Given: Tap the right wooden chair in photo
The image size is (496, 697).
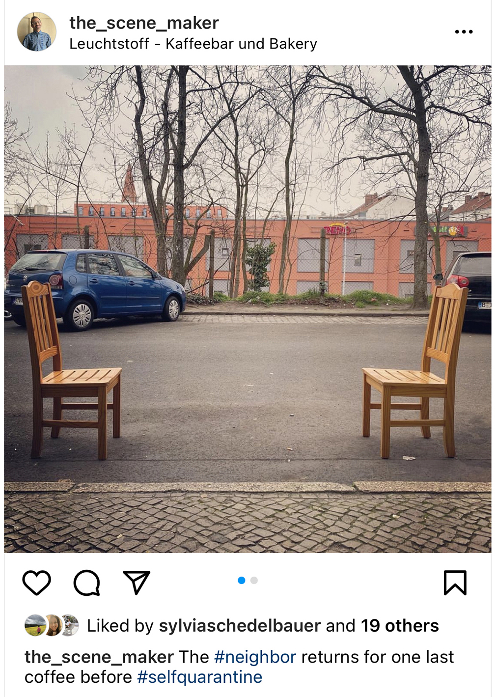Looking at the screenshot, I should pos(415,370).
